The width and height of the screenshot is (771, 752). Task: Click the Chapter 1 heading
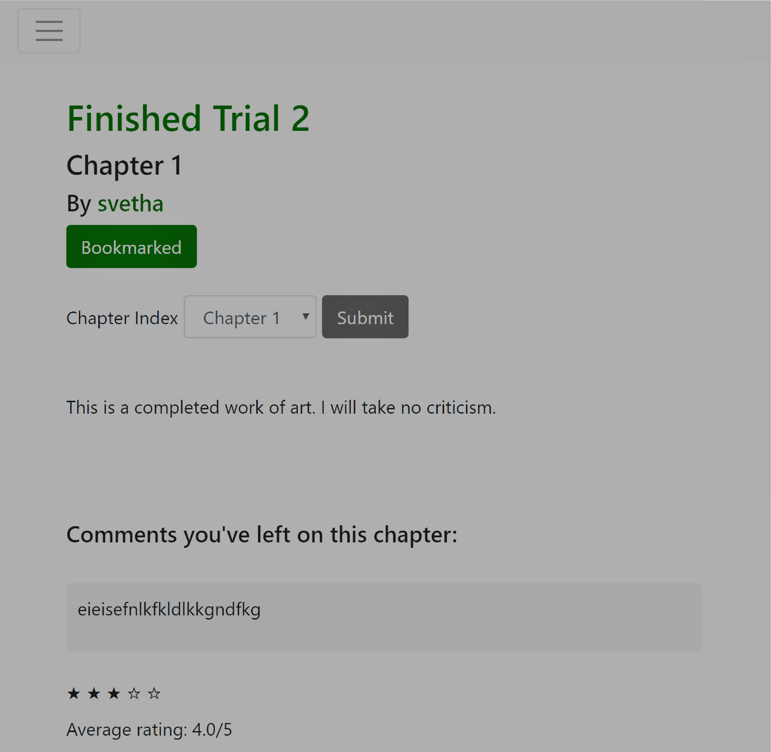(x=124, y=166)
